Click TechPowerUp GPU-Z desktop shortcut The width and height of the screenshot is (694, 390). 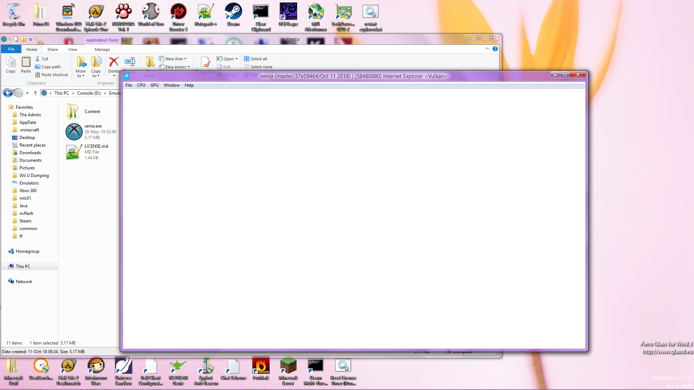pos(343,17)
